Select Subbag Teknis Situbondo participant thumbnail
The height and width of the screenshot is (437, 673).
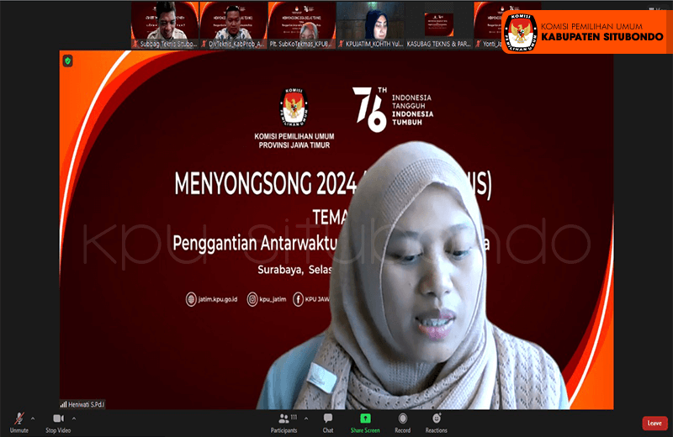click(x=164, y=24)
